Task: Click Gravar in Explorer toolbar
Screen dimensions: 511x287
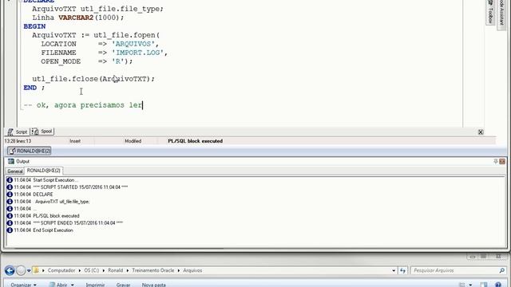Action: pos(123,285)
